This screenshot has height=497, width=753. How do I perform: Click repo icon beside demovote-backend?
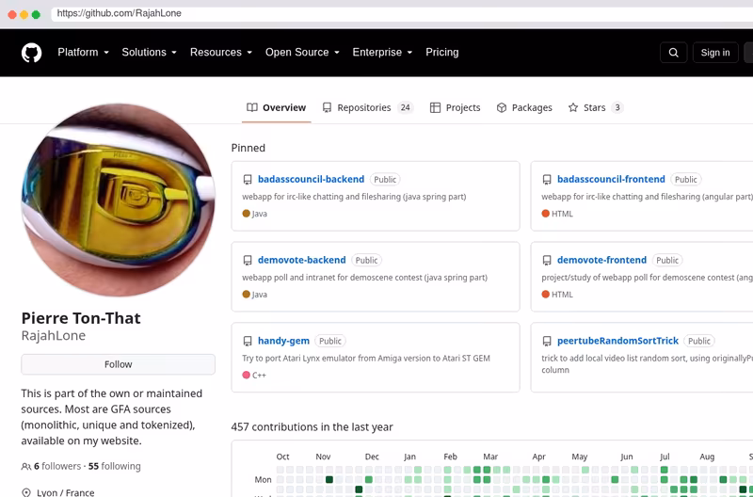[248, 260]
